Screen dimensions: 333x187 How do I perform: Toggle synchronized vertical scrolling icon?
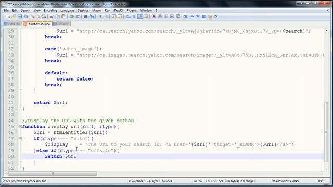tap(114, 16)
